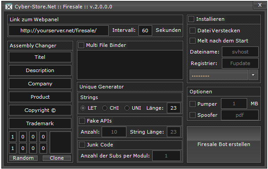Tick the Datei Verstecken checkbox
Screen dimensions: 268x169
pyautogui.click(x=193, y=31)
